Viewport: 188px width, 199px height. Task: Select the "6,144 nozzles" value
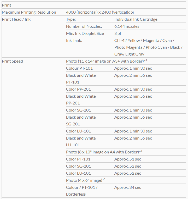point(127,26)
